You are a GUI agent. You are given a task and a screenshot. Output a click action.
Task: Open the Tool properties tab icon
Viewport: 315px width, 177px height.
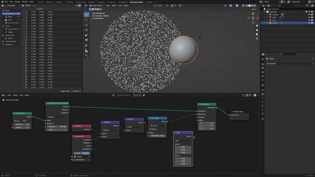262,59
